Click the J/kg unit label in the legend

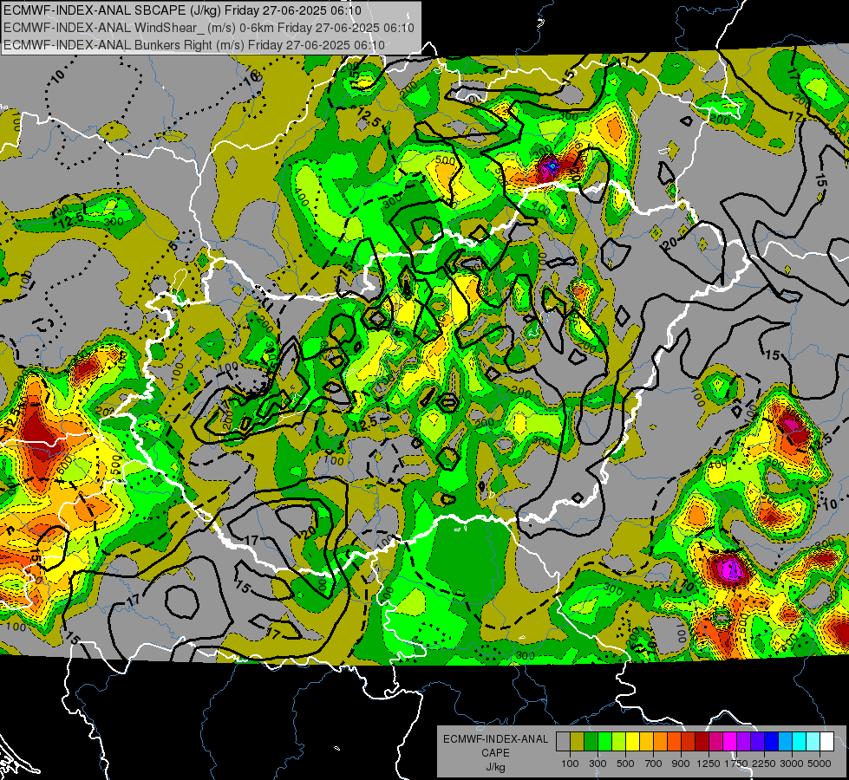[495, 767]
